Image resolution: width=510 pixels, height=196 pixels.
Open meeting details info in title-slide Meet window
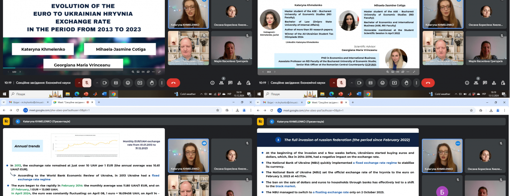[x=212, y=83]
